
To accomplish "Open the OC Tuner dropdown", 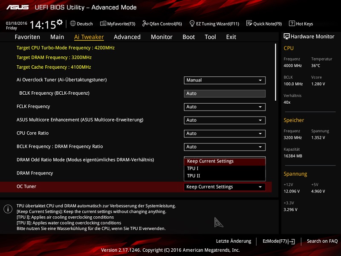I will tap(225, 187).
